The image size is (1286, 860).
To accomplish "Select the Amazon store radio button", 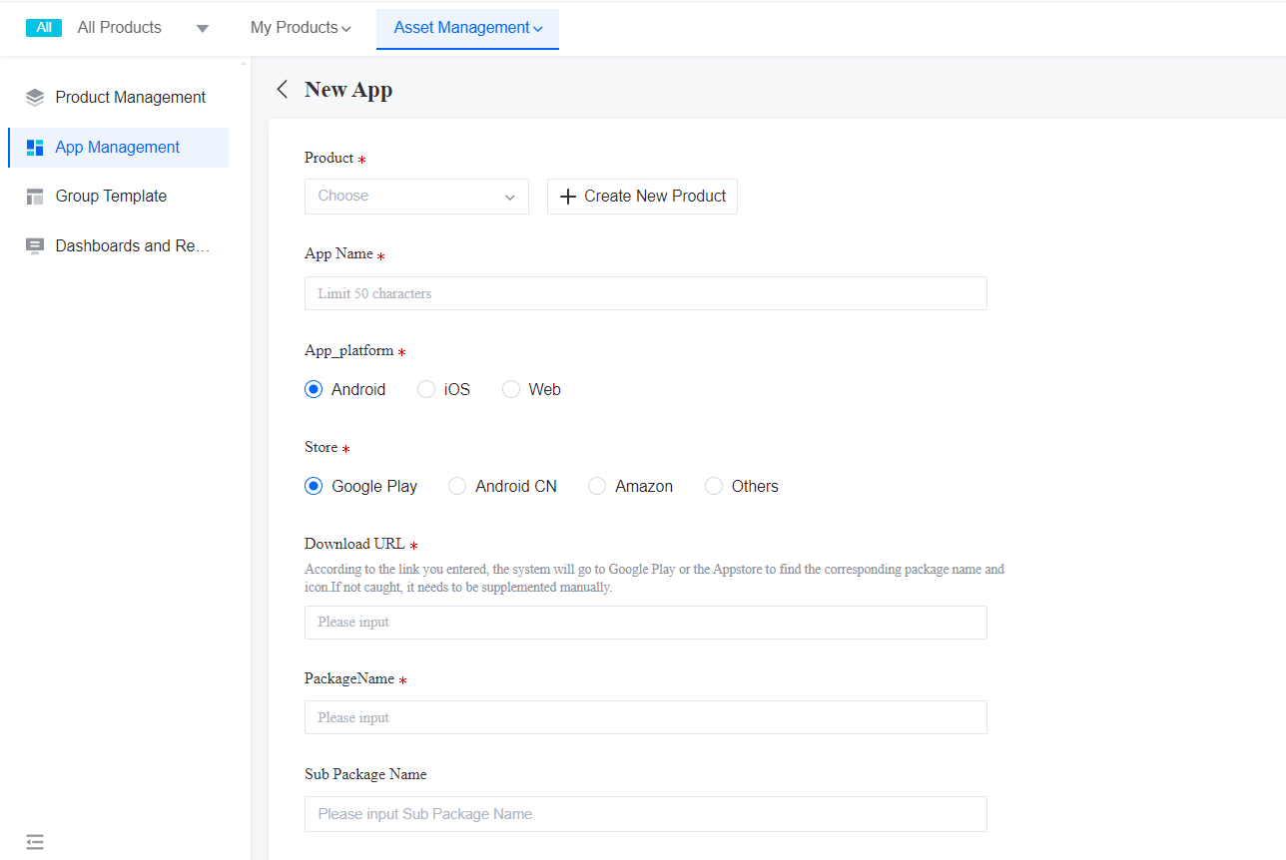I will click(x=597, y=487).
